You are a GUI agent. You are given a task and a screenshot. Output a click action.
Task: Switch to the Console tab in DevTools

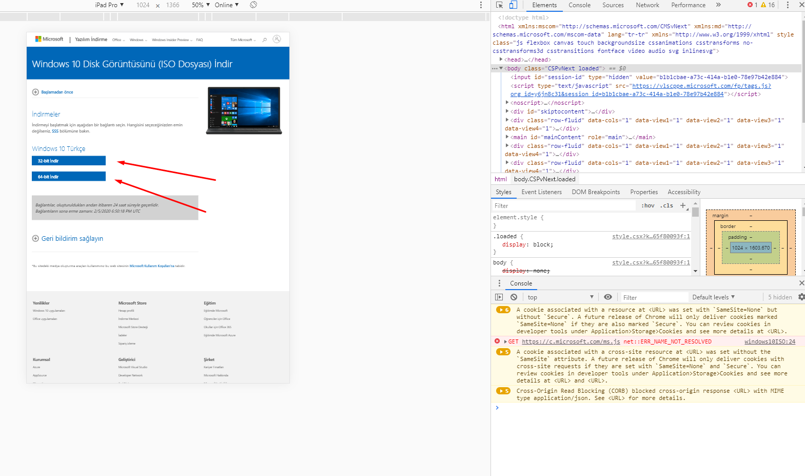579,5
